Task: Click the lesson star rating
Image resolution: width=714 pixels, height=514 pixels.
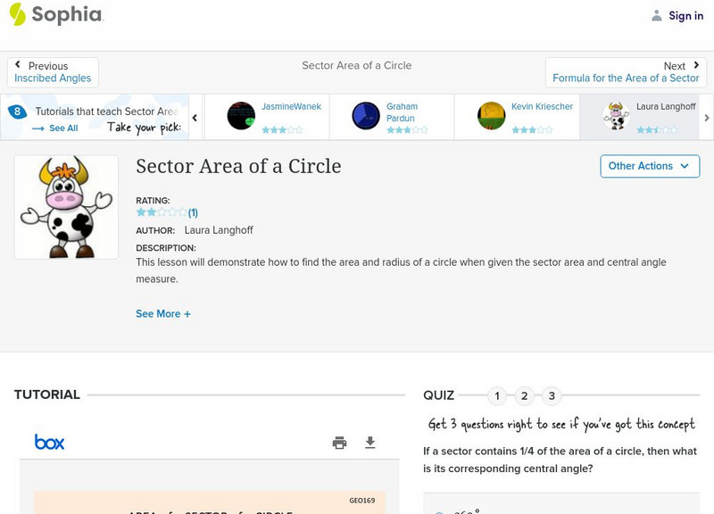Action: click(162, 213)
